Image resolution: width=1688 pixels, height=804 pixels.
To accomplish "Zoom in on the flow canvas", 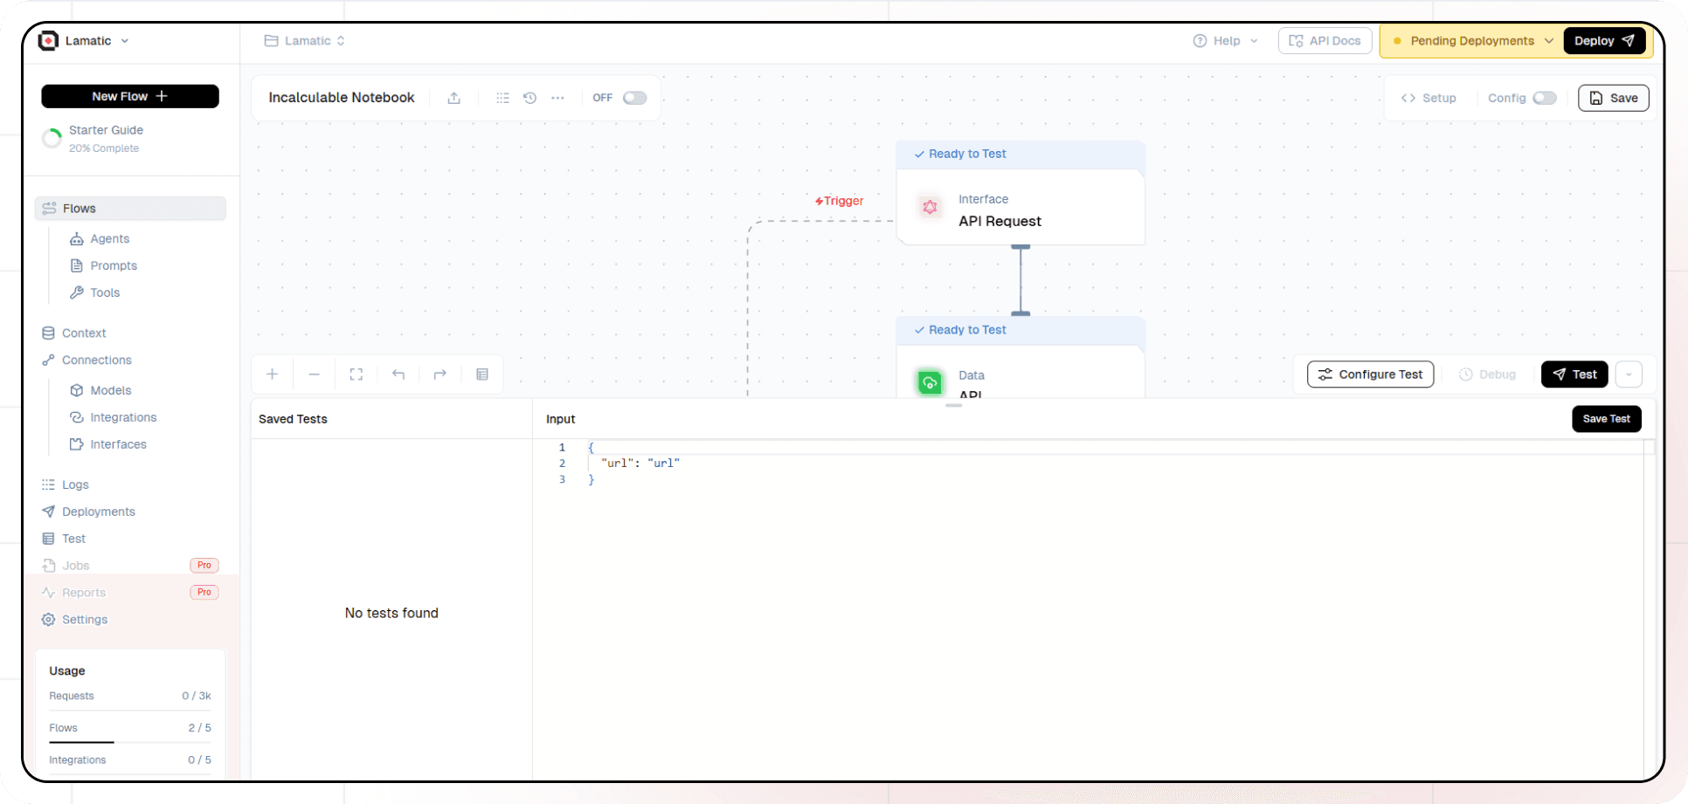I will (x=272, y=374).
